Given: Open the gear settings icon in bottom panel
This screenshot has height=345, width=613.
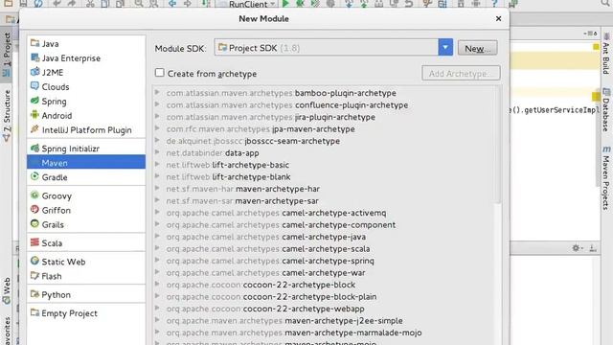Looking at the screenshot, I should (577, 247).
